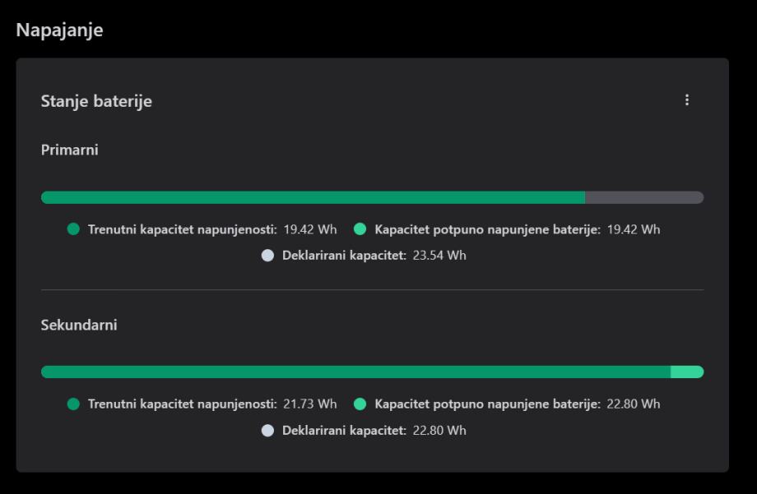Click the secondary Kapacitet potpuno napunjene baterije label
This screenshot has width=757, height=494.
[x=487, y=404]
